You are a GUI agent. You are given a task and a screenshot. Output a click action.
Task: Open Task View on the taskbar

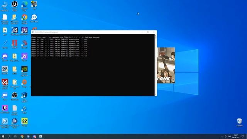click(15, 136)
